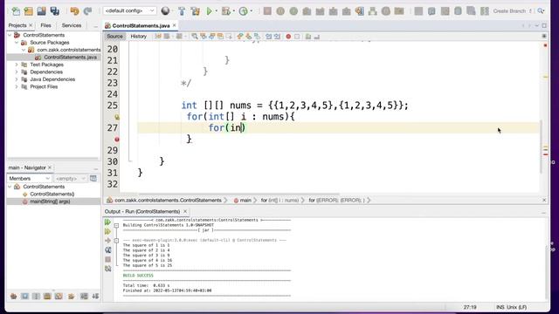Screen dimensions: 559x314
Task: Click the Undo arrow icon
Action: click(74, 11)
